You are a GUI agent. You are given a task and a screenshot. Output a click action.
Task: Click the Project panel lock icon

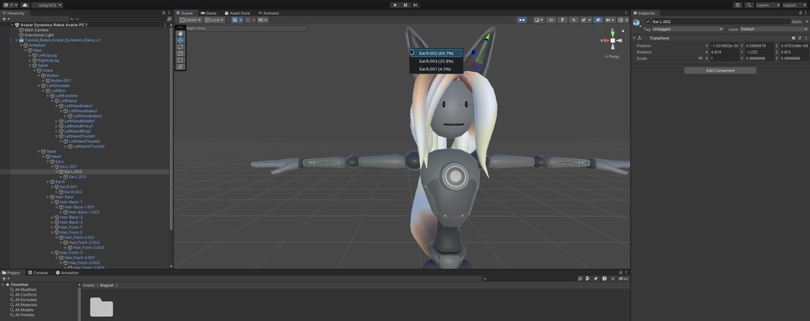point(621,273)
